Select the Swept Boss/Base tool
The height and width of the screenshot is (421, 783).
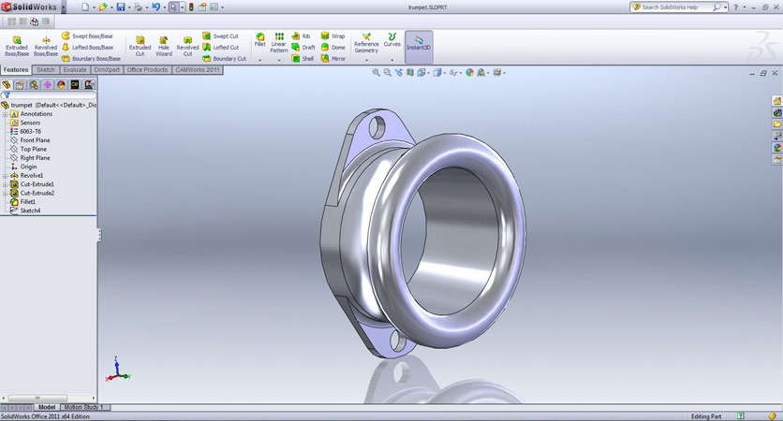pyautogui.click(x=87, y=36)
